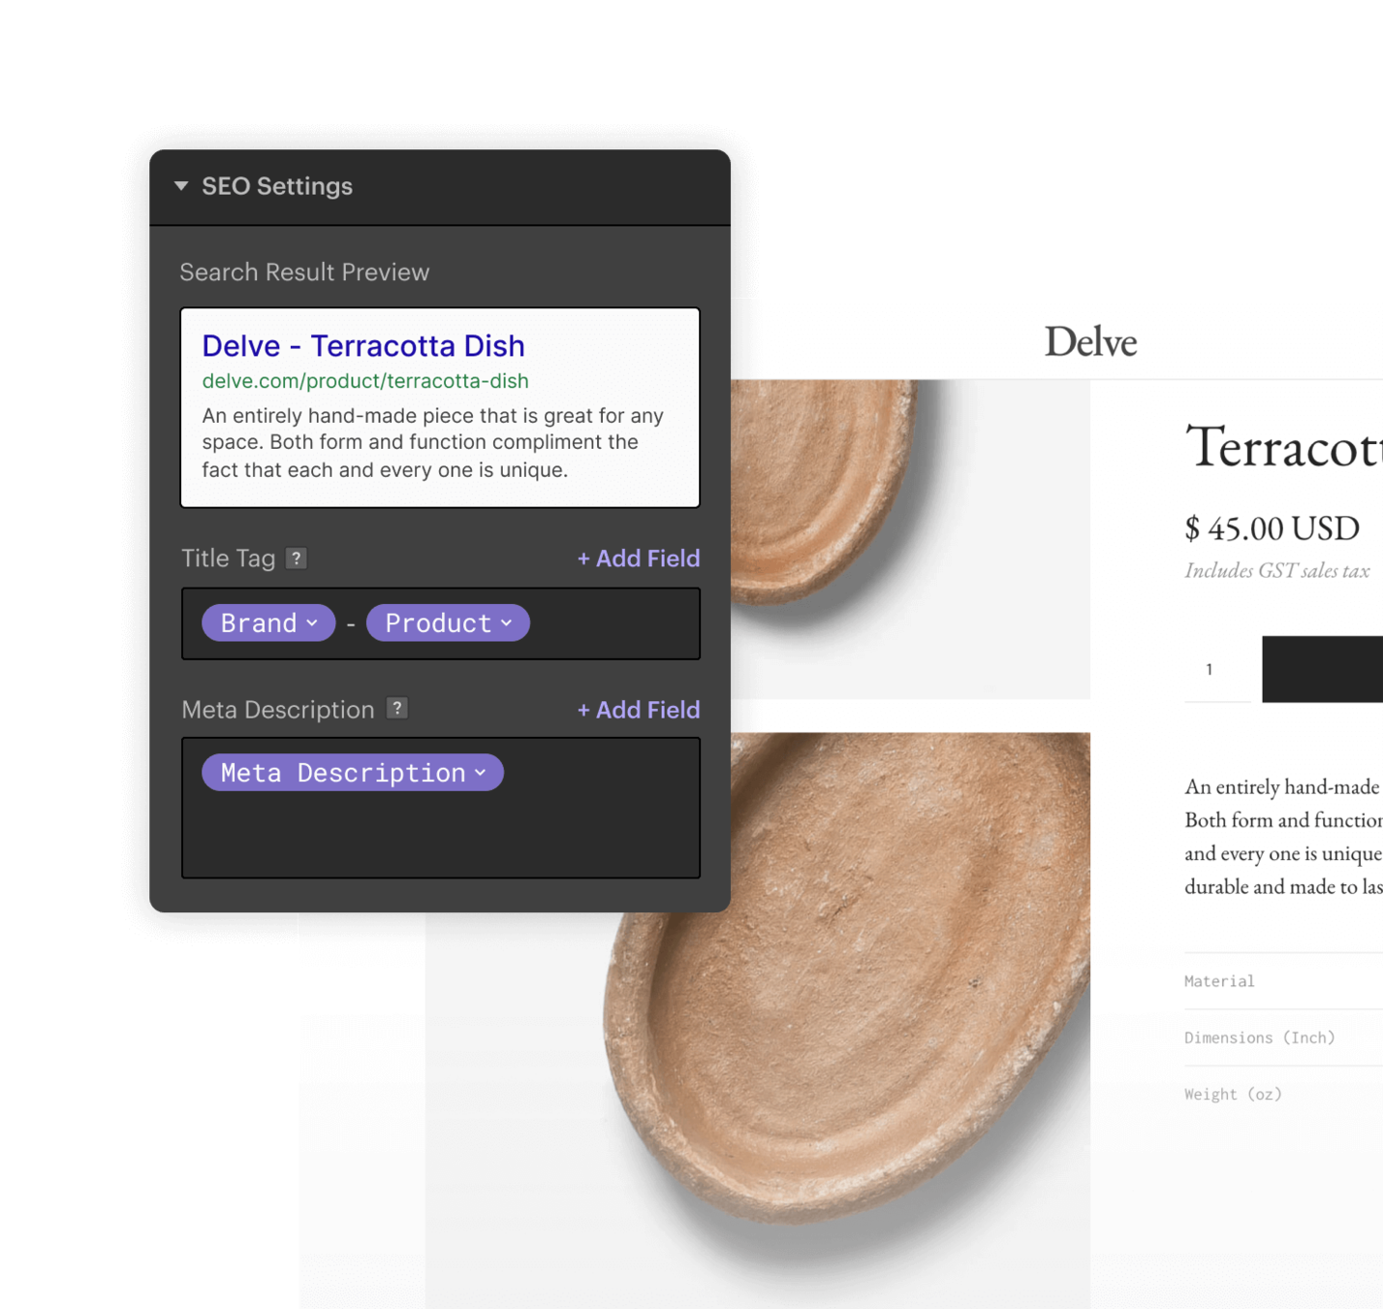This screenshot has width=1383, height=1309.
Task: Add a field to Meta Description
Action: (638, 710)
